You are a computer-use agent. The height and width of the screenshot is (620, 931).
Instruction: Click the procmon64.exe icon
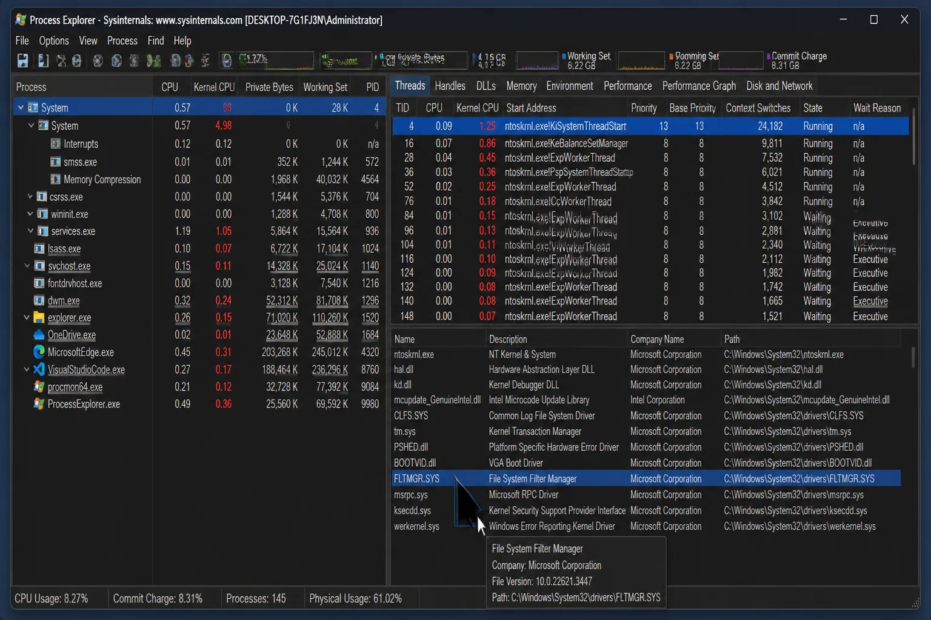click(x=39, y=387)
